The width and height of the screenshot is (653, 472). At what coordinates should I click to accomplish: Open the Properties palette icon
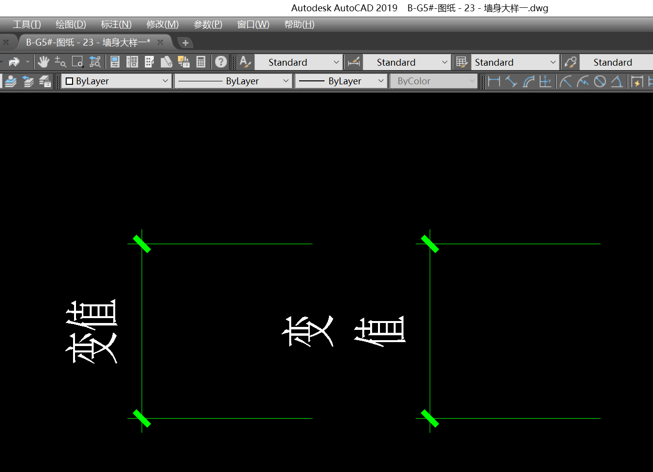point(115,62)
